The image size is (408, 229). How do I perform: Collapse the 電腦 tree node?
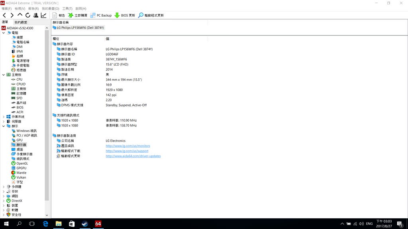(x=4, y=33)
